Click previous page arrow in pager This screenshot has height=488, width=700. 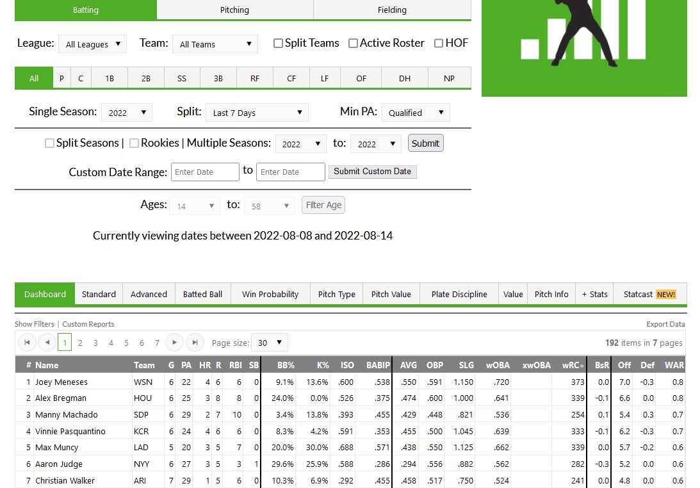pyautogui.click(x=47, y=343)
